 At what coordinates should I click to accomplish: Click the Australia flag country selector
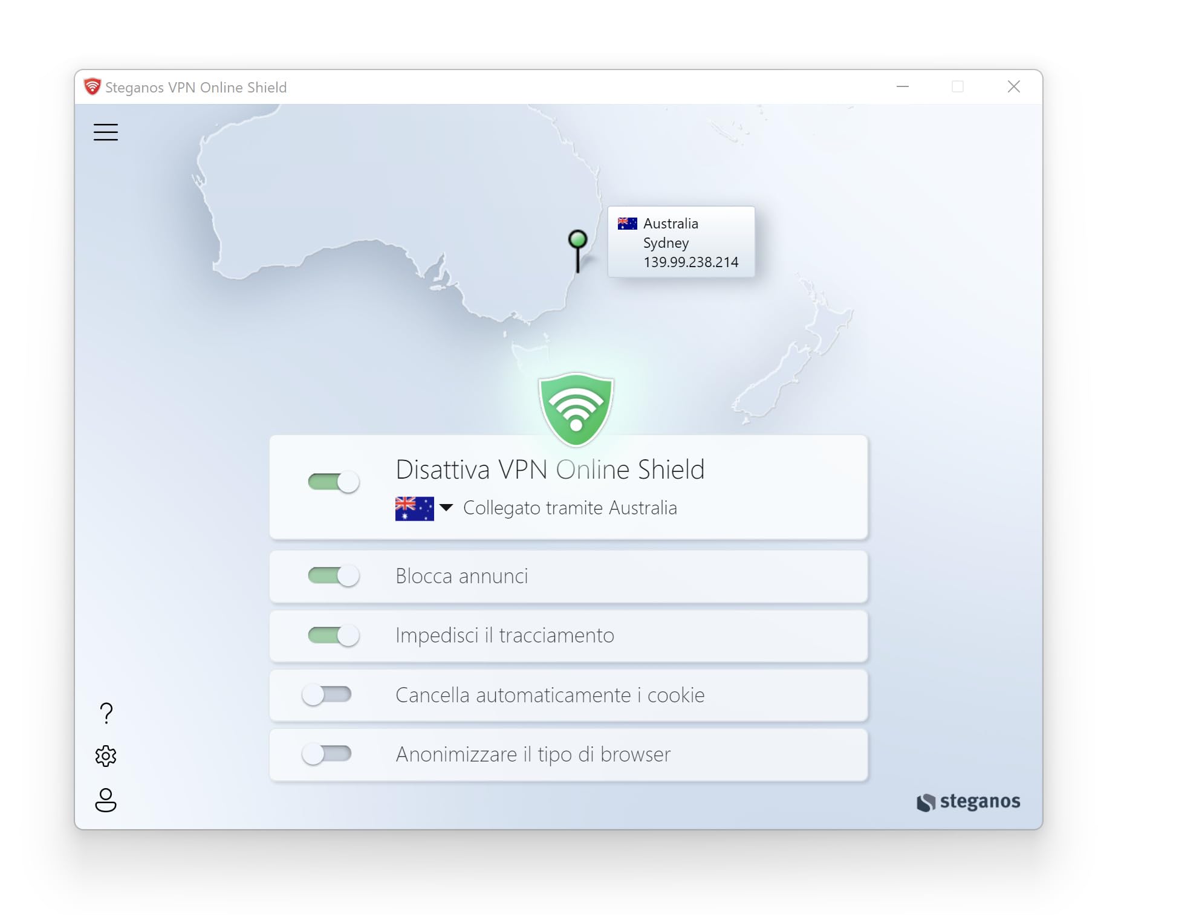pyautogui.click(x=414, y=508)
